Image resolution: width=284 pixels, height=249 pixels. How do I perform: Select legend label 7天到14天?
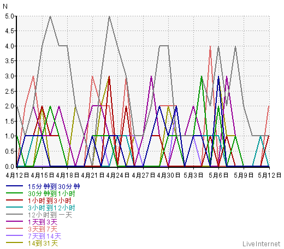coord(45,236)
